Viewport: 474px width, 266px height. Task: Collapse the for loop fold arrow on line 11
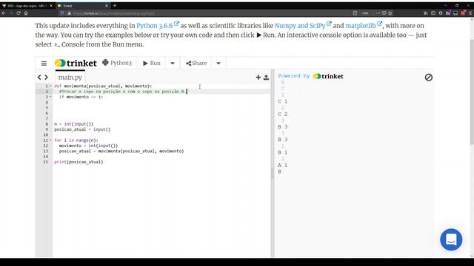50,140
